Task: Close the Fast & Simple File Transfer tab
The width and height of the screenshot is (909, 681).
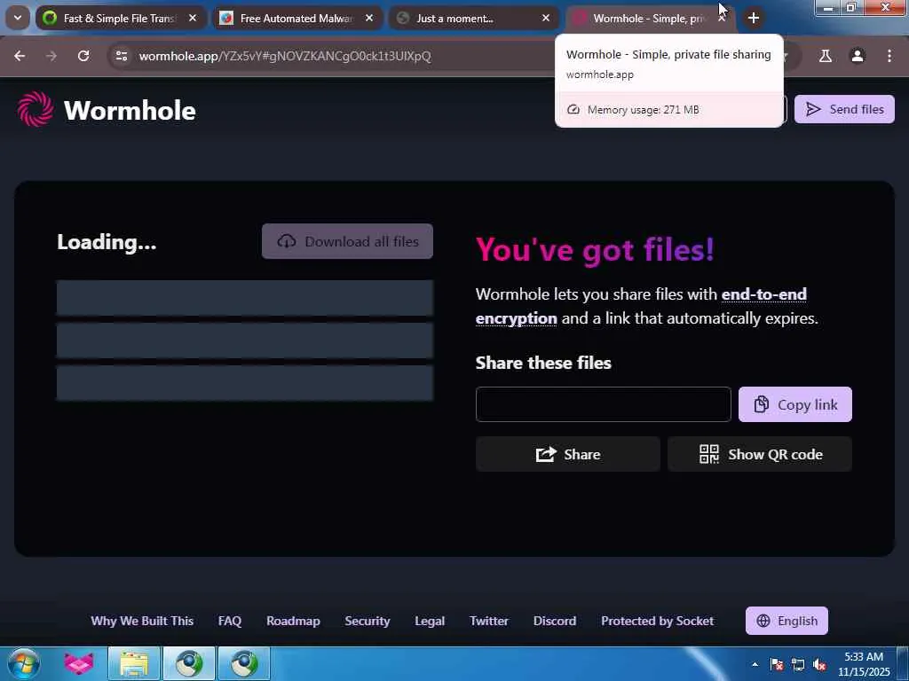Action: coord(193,18)
